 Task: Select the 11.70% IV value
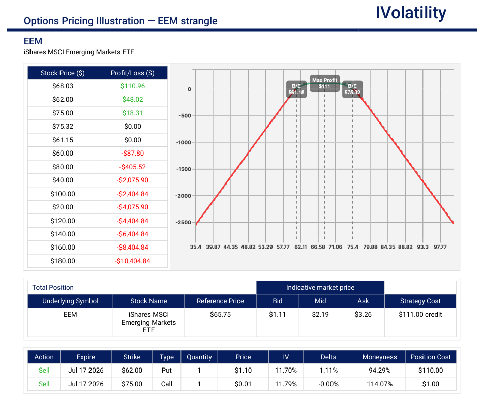pyautogui.click(x=286, y=371)
